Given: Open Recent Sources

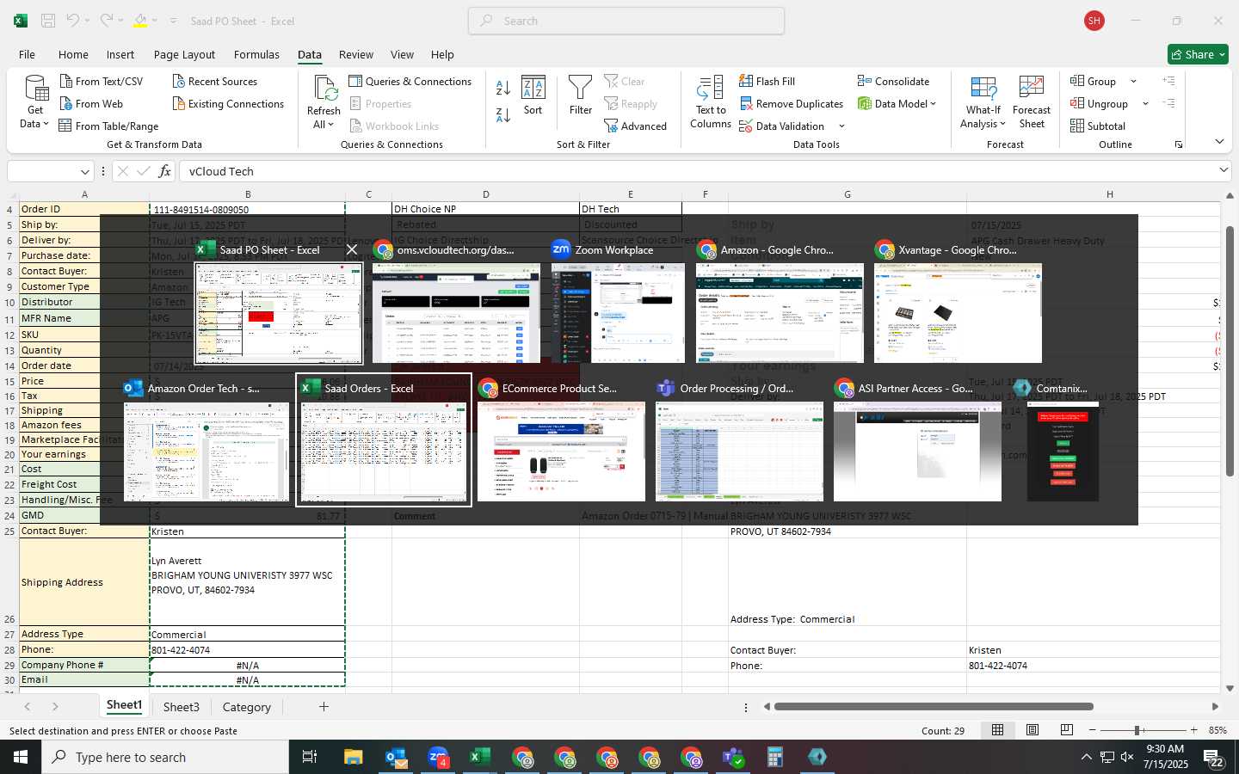Looking at the screenshot, I should coord(215,82).
